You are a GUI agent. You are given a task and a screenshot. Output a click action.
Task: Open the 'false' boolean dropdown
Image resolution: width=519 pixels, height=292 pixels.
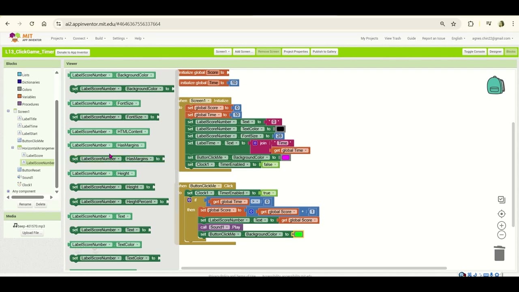[270, 164]
